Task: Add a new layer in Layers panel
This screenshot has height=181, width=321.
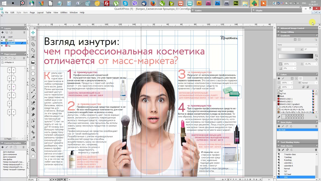Action: pyautogui.click(x=3, y=32)
